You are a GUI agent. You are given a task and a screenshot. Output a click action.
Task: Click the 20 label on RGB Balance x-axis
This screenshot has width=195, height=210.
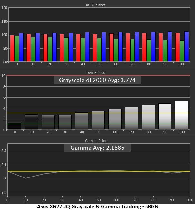(x=50, y=64)
